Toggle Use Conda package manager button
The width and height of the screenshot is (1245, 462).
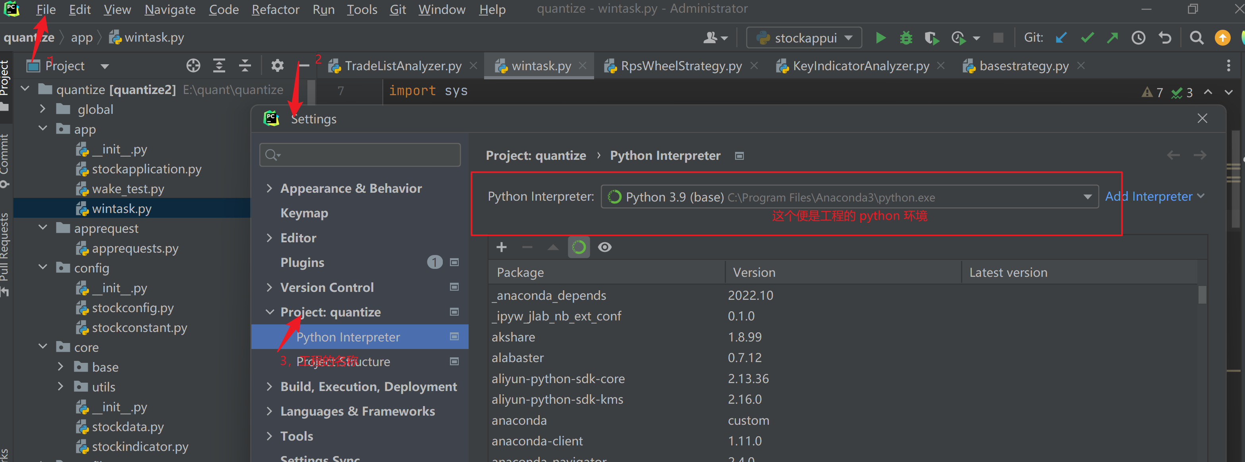(579, 247)
